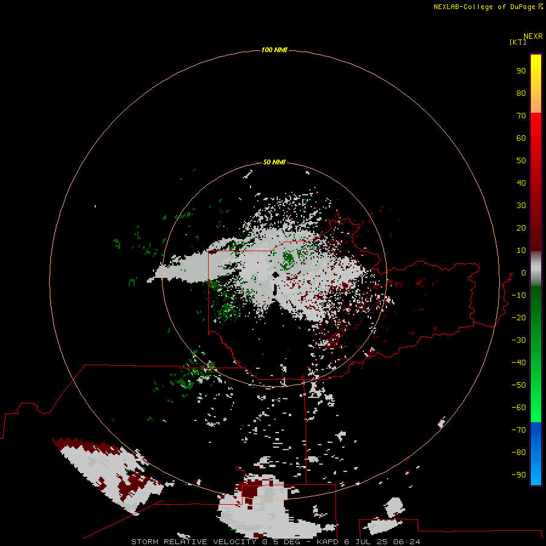Click the -70 value on the velocity scale
Image resolution: width=546 pixels, height=546 pixels.
[519, 430]
